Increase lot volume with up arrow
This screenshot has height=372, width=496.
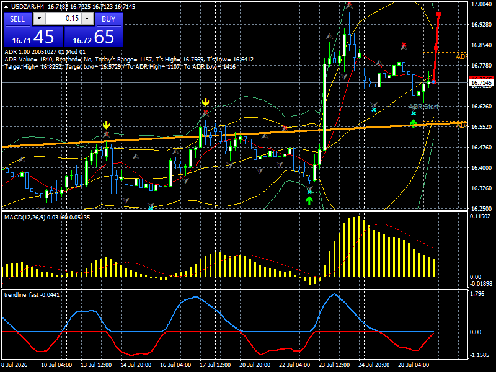[x=87, y=19]
